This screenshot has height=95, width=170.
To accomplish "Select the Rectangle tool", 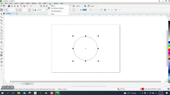I will [1, 33].
